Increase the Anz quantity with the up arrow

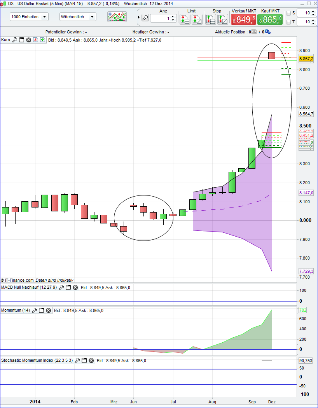[173, 17]
